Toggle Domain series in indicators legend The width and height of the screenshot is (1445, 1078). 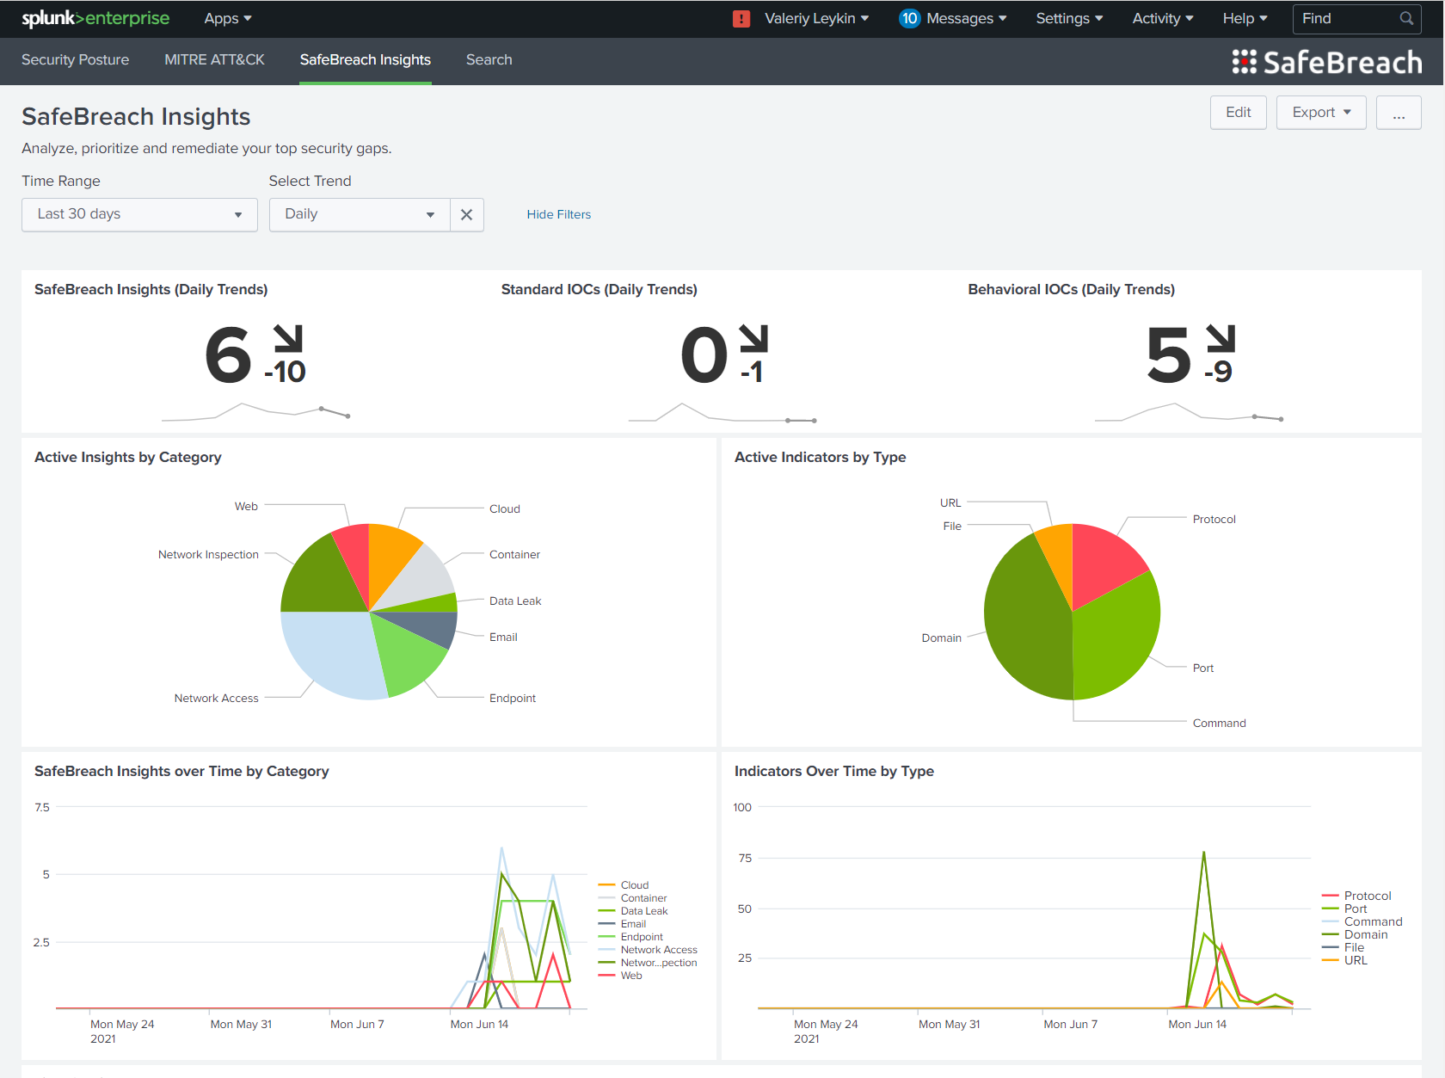pos(1356,934)
